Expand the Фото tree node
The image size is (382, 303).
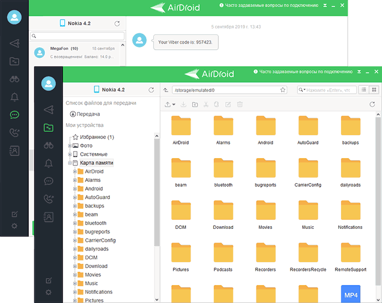click(70, 146)
